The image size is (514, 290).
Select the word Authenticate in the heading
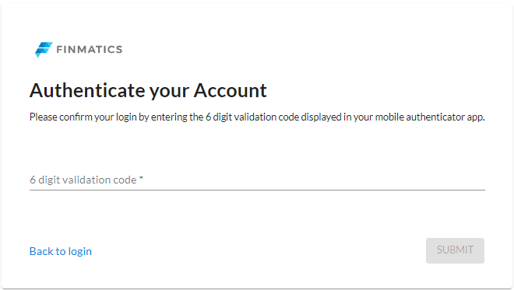[87, 90]
